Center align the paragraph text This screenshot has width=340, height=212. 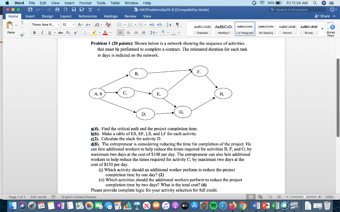[128, 33]
